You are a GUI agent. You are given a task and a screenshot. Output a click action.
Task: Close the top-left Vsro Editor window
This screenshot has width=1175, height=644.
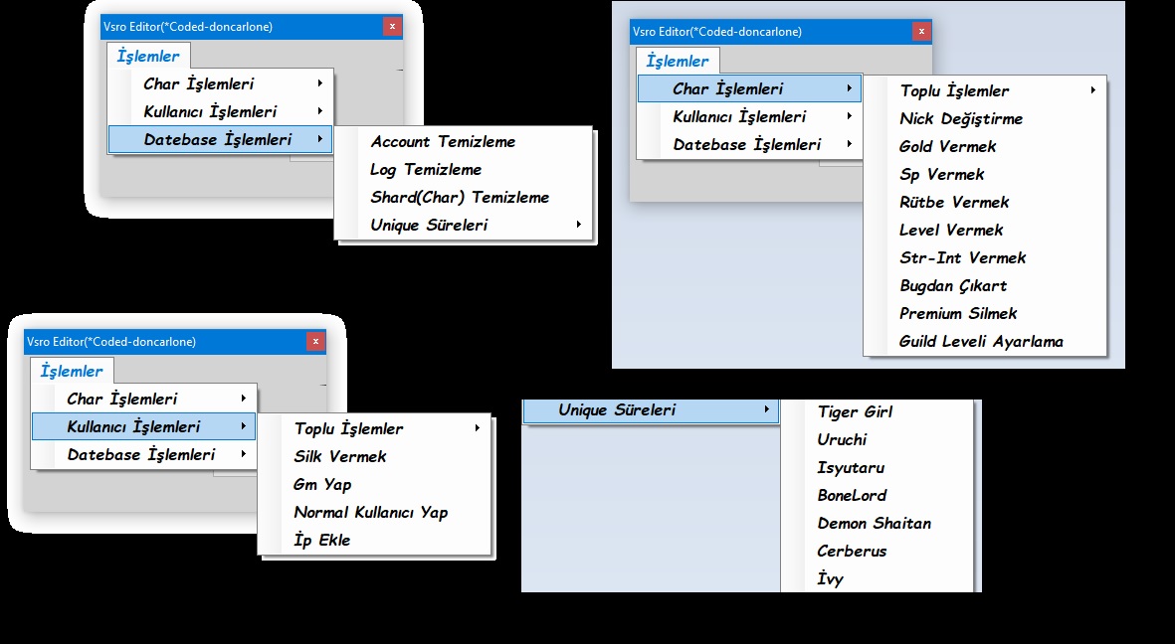click(x=392, y=26)
